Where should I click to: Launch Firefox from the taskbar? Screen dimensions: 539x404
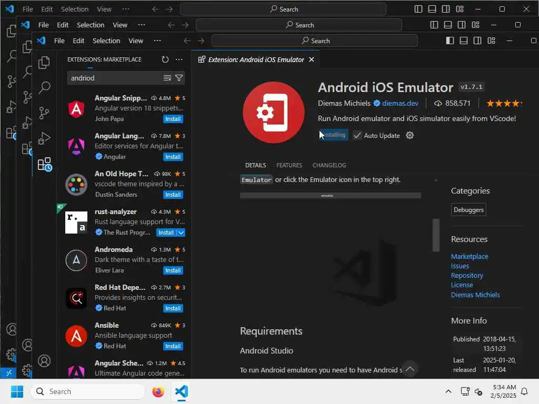click(158, 391)
